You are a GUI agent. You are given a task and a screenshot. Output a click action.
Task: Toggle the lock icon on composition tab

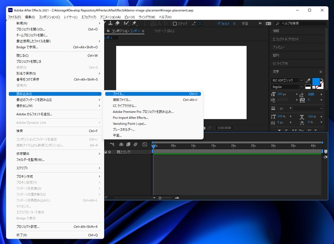(x=108, y=31)
